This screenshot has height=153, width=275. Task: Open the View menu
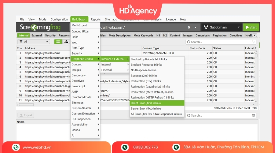point(31,19)
